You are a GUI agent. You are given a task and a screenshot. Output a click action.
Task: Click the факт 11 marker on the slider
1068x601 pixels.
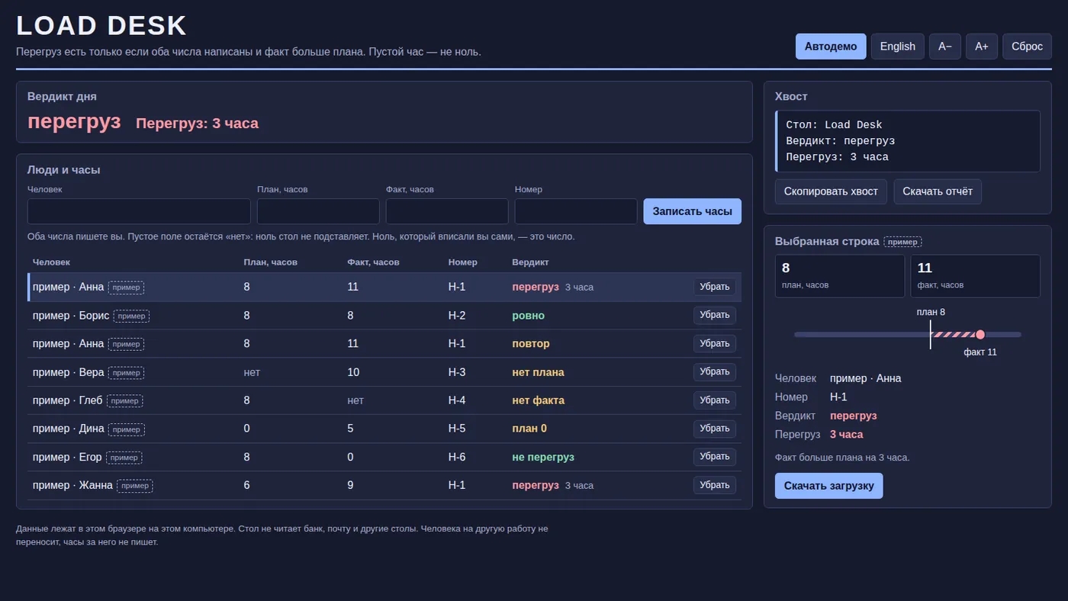pos(980,334)
